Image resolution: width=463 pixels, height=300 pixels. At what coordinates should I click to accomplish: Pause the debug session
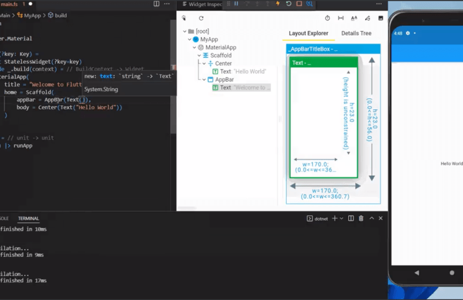(236, 4)
